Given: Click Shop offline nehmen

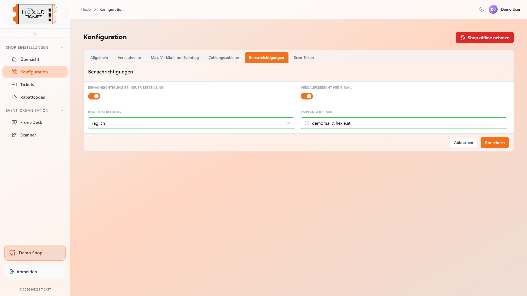Looking at the screenshot, I should (x=484, y=38).
